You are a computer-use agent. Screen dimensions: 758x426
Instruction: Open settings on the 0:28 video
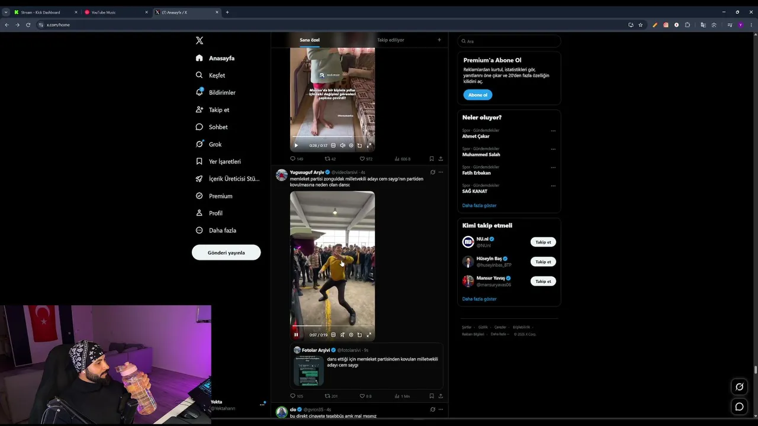click(351, 146)
